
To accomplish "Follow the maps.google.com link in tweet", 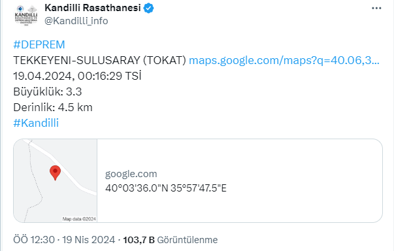I will click(x=284, y=60).
